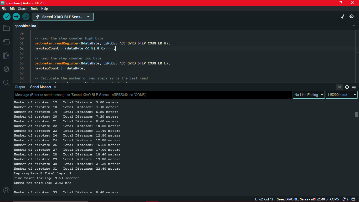Open the user account profile icon

click(x=6, y=190)
